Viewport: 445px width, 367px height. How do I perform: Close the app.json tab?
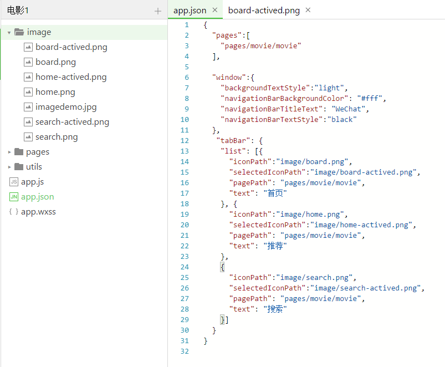[215, 10]
